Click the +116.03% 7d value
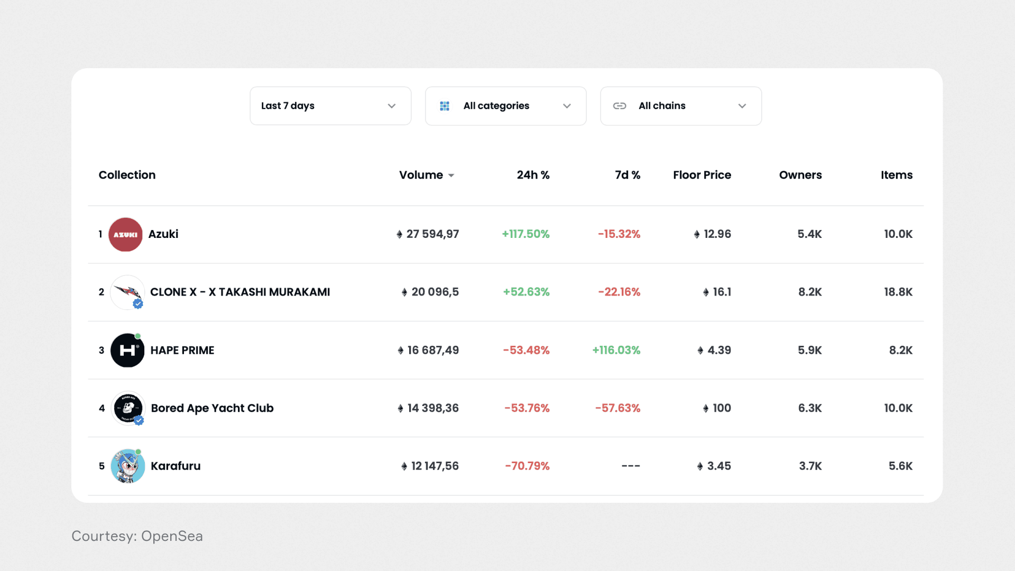This screenshot has height=571, width=1015. (x=616, y=350)
